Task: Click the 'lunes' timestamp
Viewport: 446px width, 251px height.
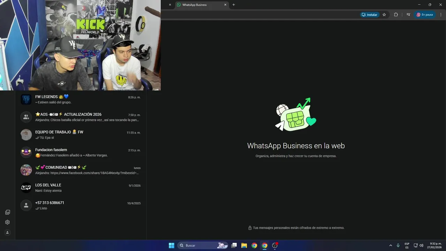Action: tap(137, 168)
